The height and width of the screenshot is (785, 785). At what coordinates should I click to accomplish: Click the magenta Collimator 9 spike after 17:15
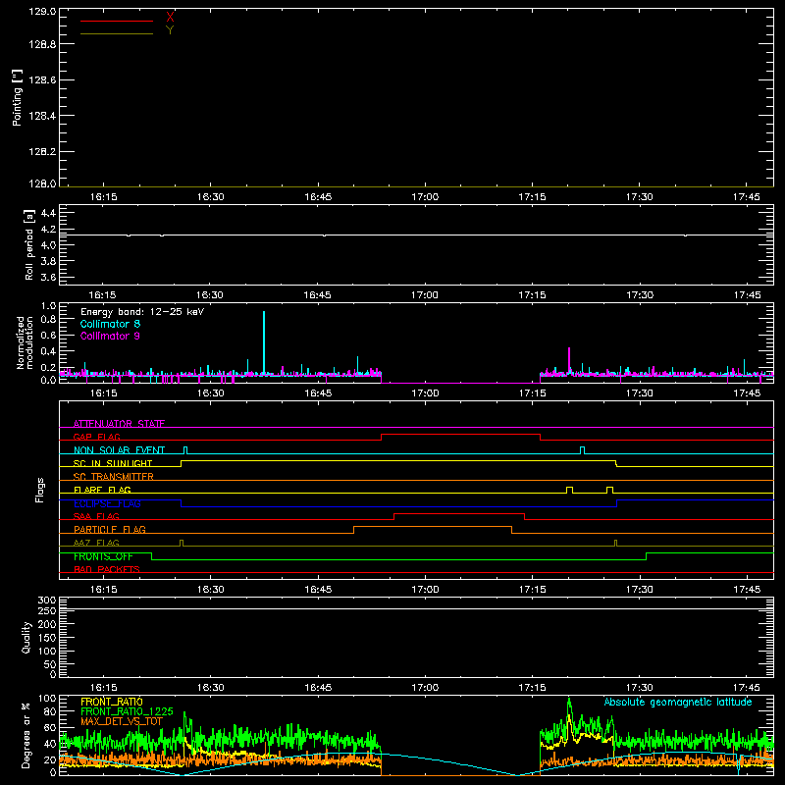point(569,360)
